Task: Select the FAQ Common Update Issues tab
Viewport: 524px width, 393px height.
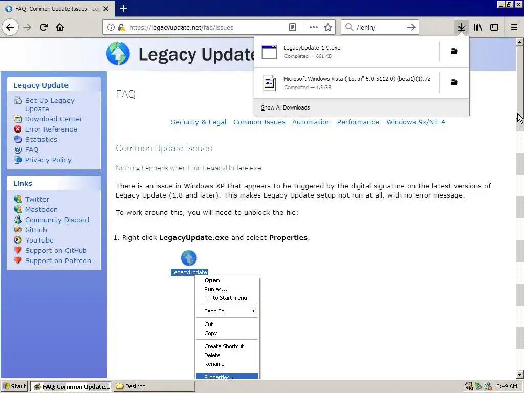Action: [x=57, y=9]
